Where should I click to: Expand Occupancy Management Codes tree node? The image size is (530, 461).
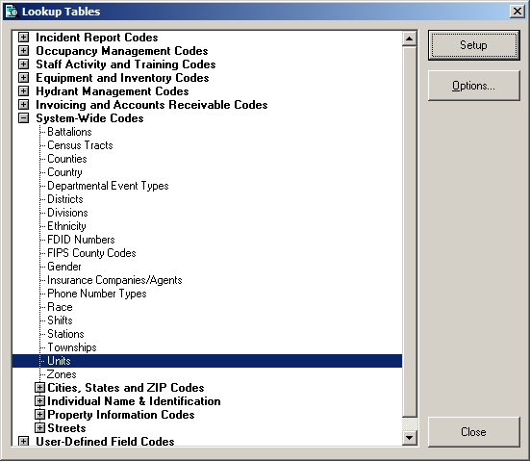click(x=23, y=51)
